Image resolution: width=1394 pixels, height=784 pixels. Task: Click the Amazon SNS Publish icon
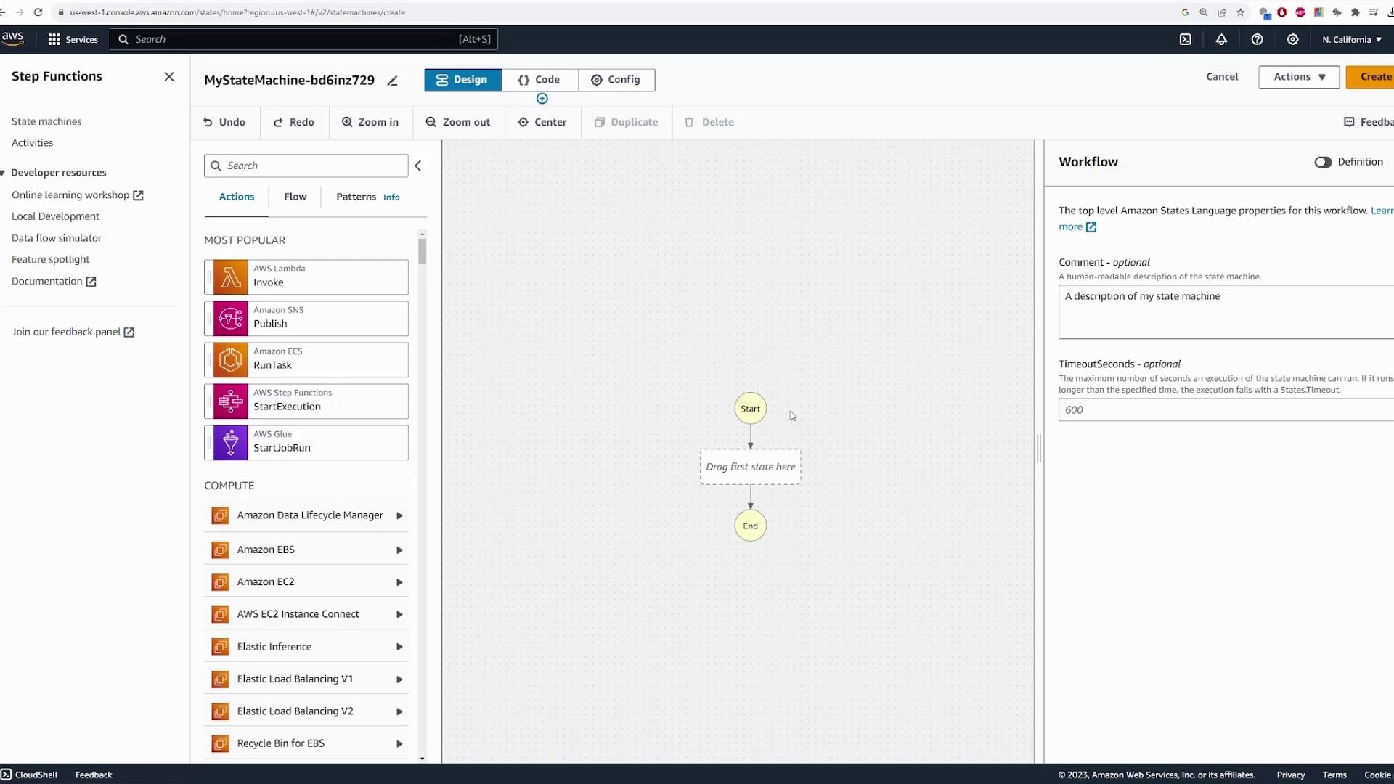pos(230,318)
